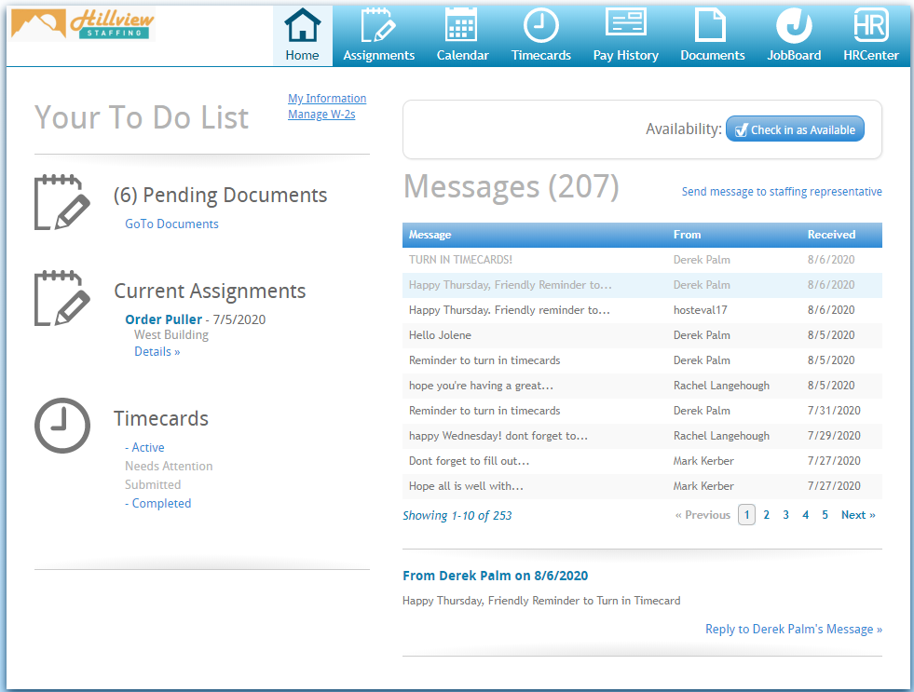Select the Assignments tab label
914x692 pixels.
coord(379,55)
